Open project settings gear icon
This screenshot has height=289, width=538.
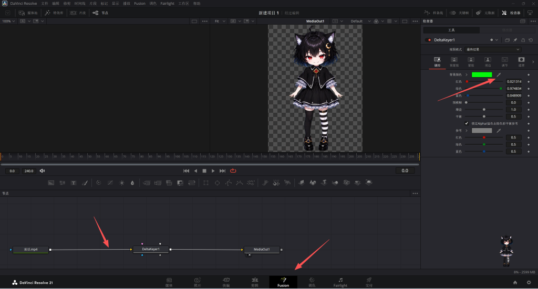point(529,283)
